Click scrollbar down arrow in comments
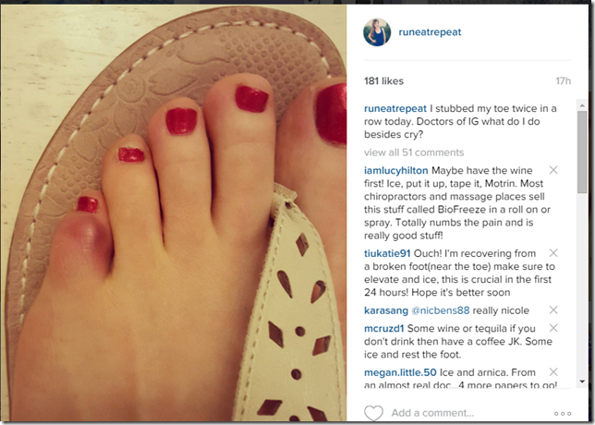The image size is (595, 425). point(582,381)
